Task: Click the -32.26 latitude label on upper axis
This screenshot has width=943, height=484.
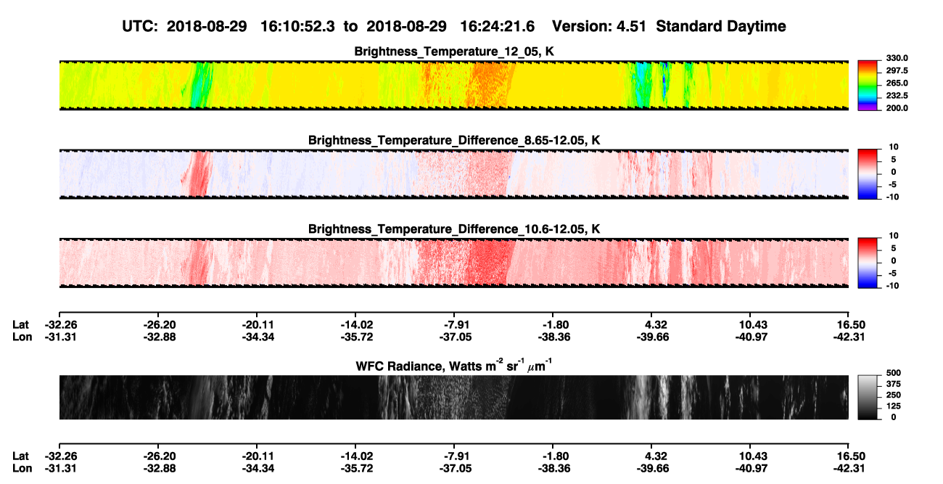Action: 59,325
